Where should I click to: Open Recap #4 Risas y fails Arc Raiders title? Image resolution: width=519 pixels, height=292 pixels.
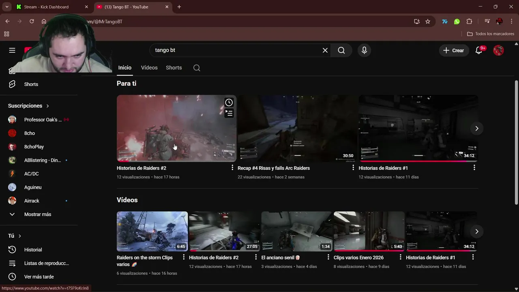pos(274,168)
